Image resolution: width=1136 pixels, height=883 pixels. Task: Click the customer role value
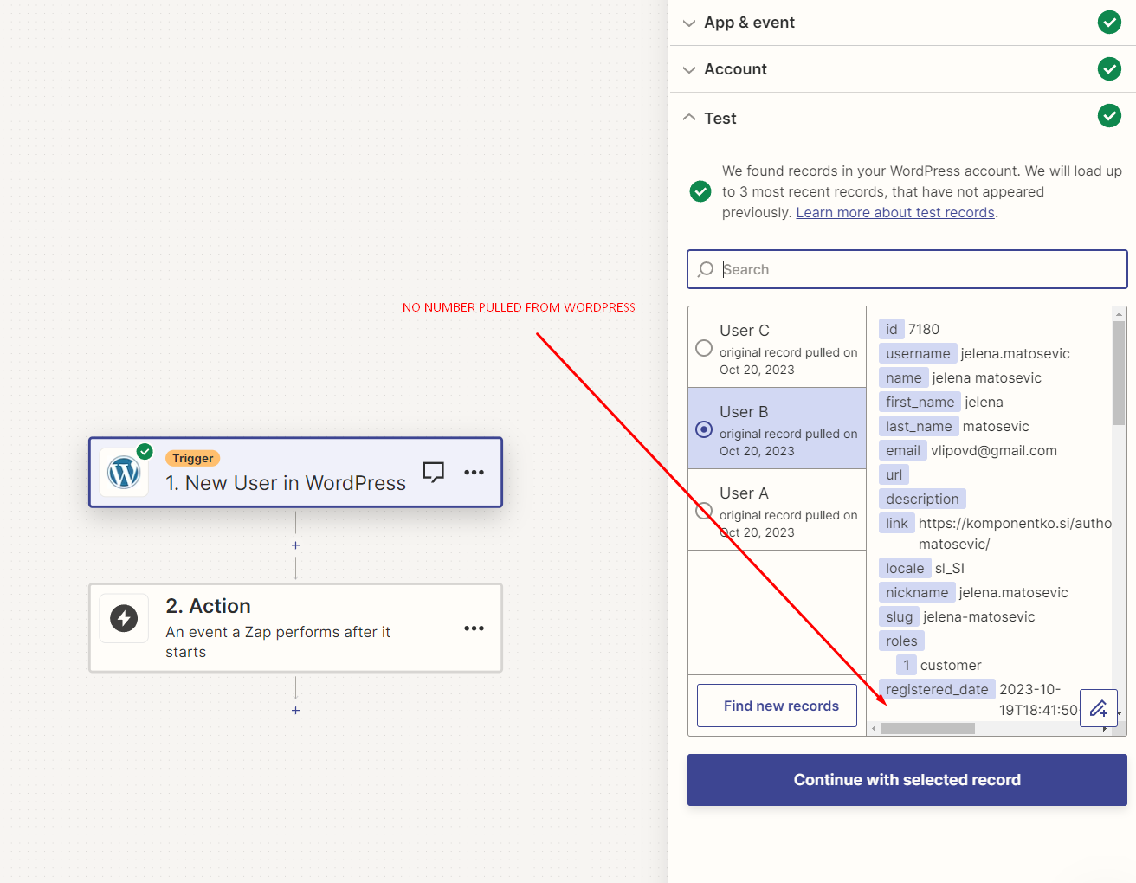click(x=951, y=665)
